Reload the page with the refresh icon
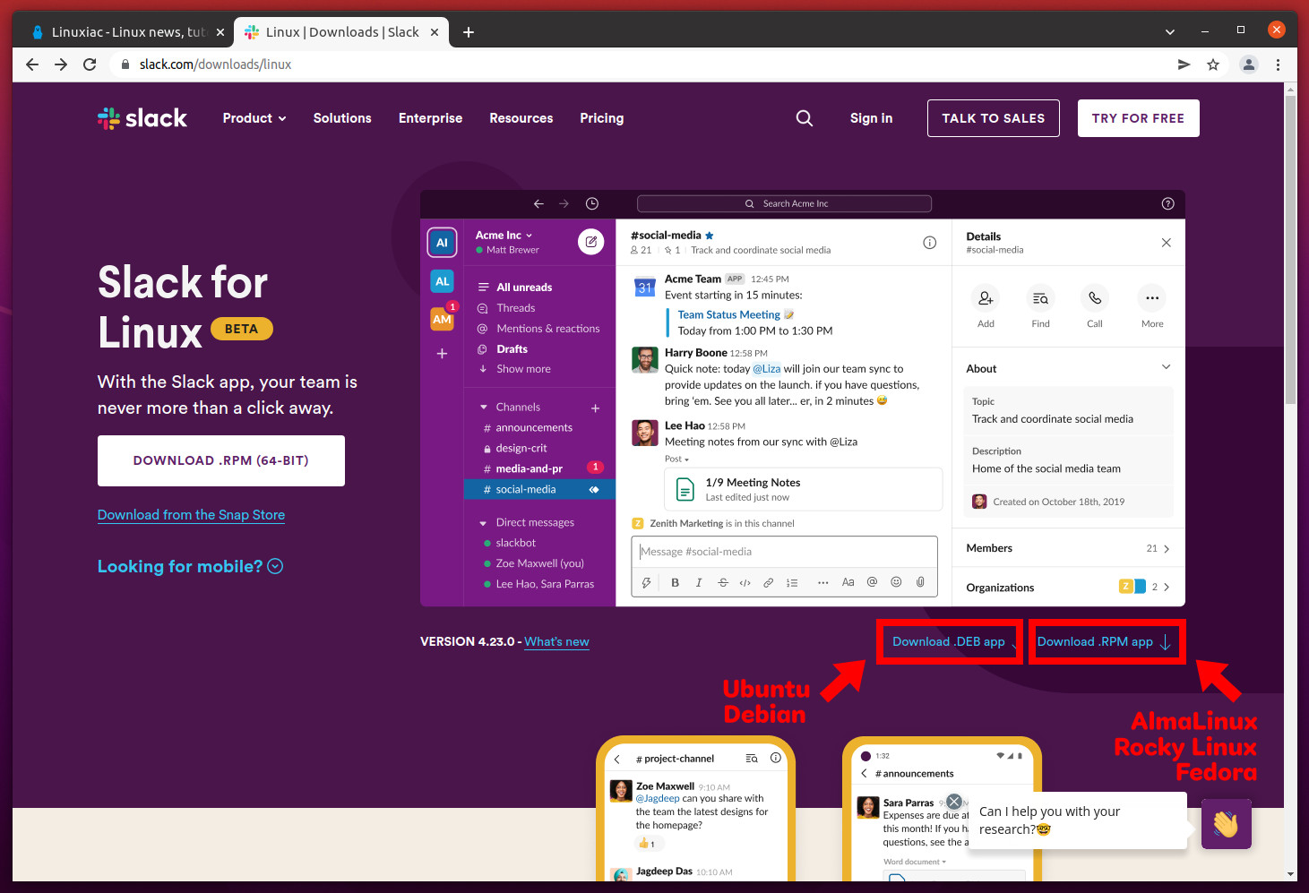 90,64
